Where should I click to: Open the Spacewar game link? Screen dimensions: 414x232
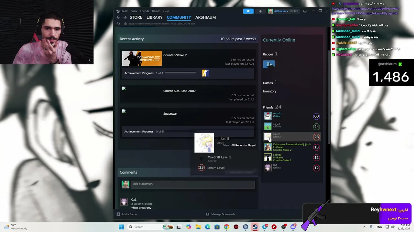coord(170,114)
